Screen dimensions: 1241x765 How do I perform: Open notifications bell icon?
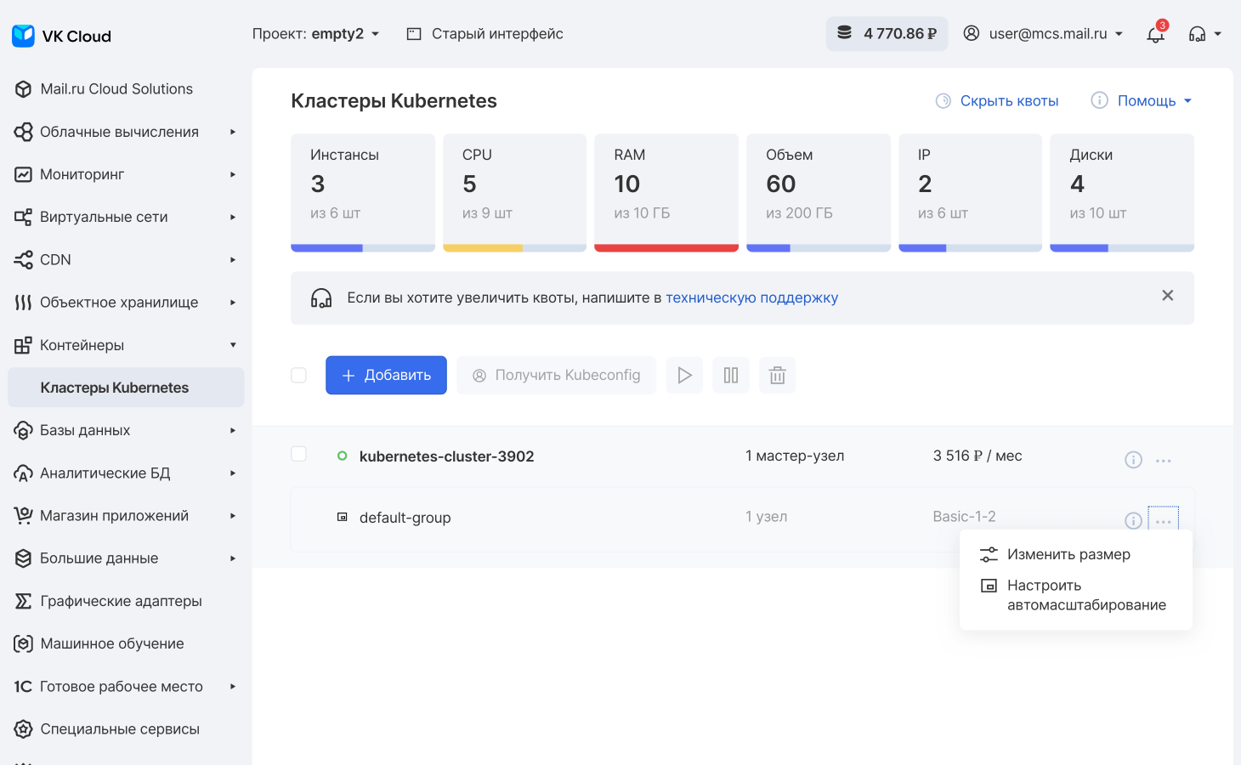[x=1155, y=34]
